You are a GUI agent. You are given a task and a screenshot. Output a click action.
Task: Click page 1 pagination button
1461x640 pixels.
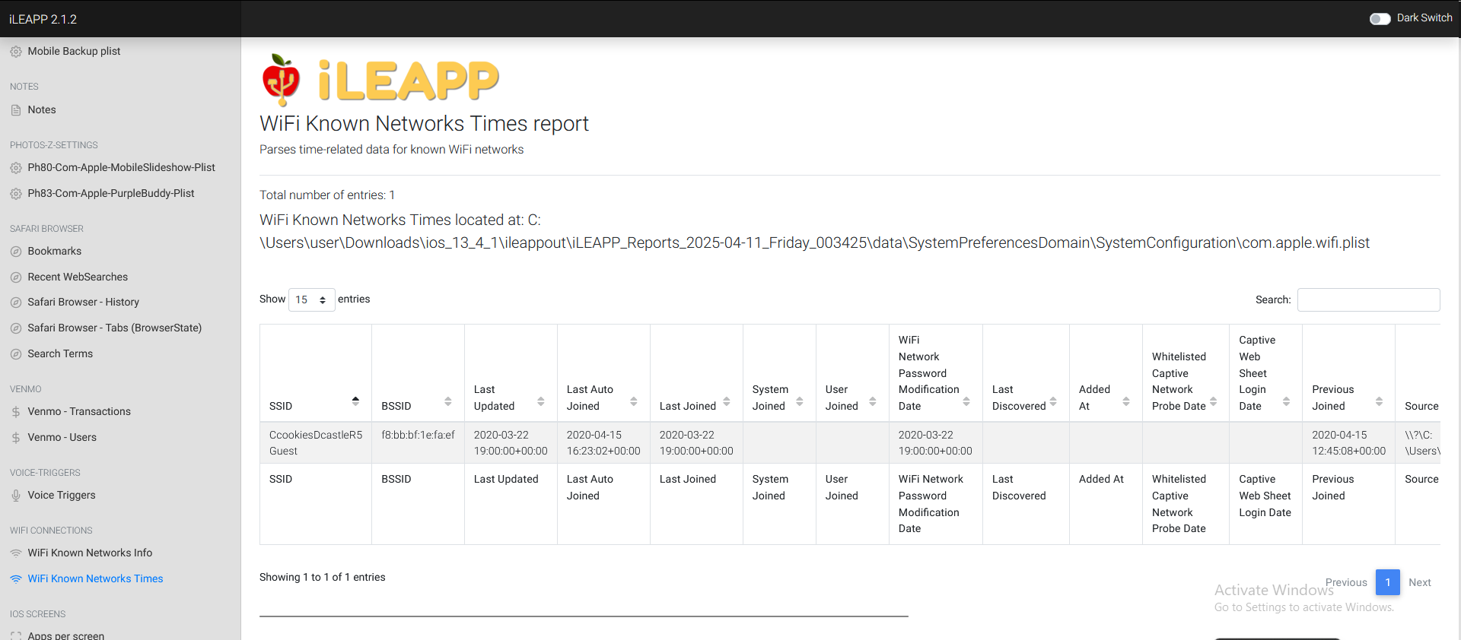[x=1388, y=583]
